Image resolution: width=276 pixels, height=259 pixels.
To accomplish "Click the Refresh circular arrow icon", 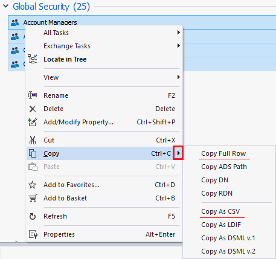I will point(33,216).
